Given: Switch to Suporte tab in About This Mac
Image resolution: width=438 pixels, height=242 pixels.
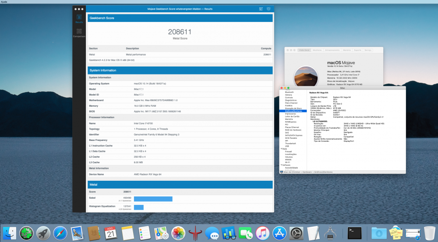Looking at the screenshot, I should 357,50.
